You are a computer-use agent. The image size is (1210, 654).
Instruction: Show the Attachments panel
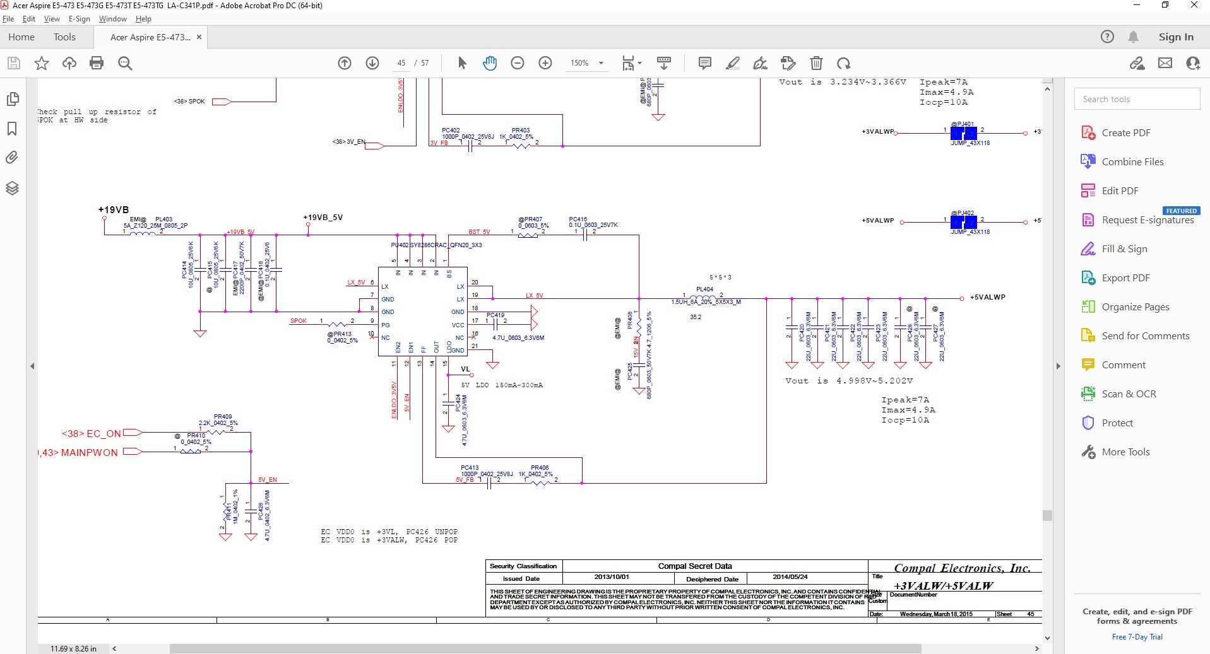pyautogui.click(x=12, y=158)
